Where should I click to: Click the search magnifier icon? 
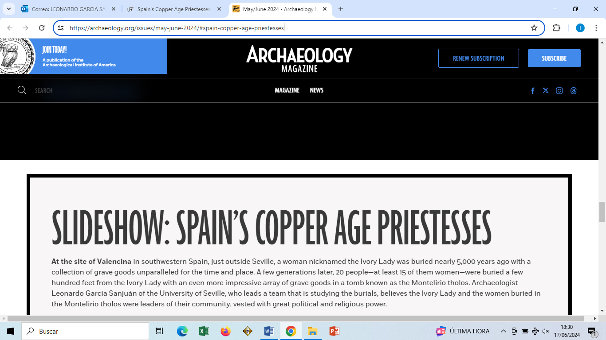(x=22, y=90)
